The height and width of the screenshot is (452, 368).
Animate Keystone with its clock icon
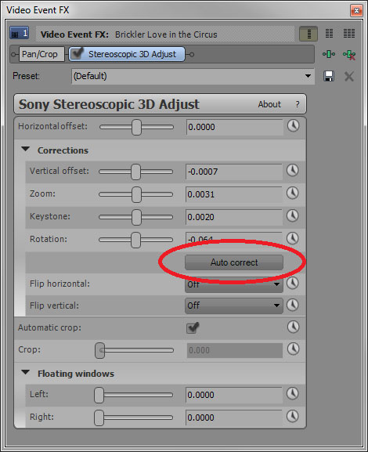tap(293, 216)
